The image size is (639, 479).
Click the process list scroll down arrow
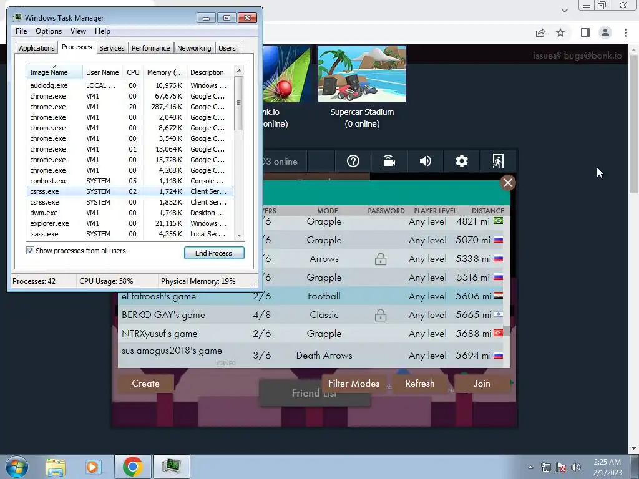(x=239, y=235)
